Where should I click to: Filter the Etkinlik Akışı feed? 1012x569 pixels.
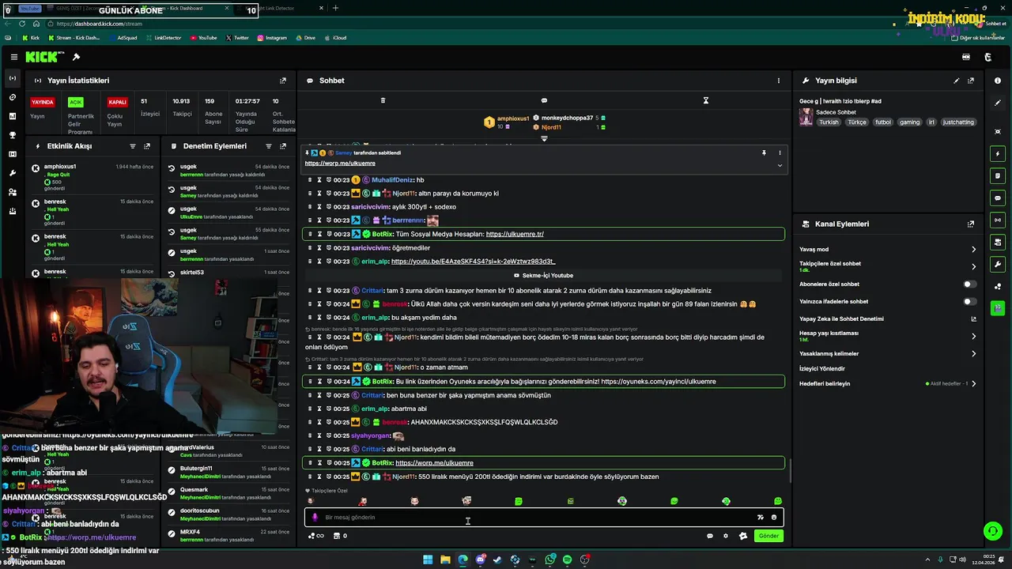tap(133, 146)
